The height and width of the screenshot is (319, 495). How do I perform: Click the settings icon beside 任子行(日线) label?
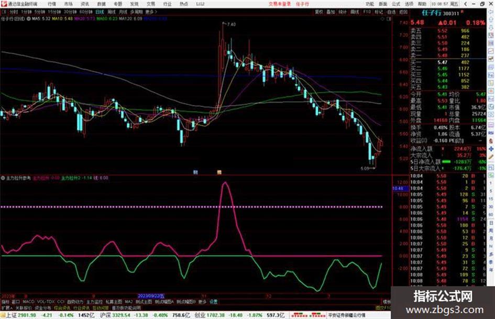coord(29,19)
